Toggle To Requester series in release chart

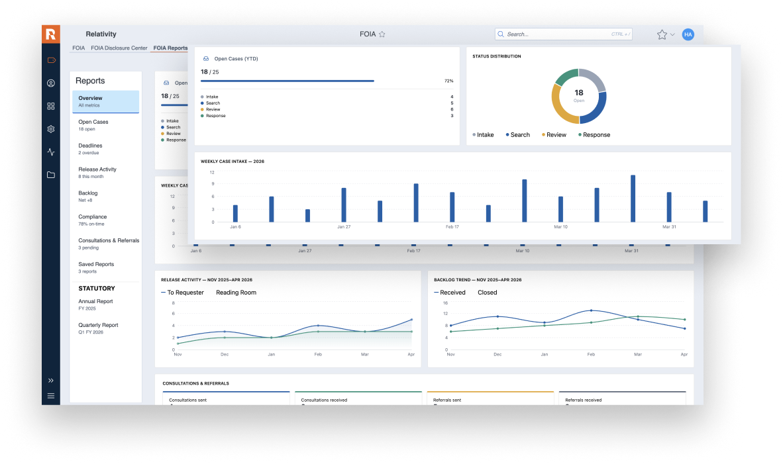[182, 293]
